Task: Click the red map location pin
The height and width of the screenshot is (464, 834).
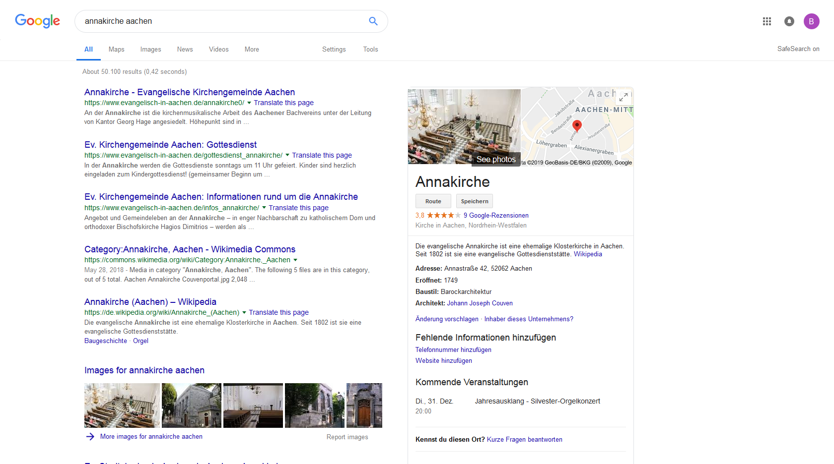Action: point(577,125)
